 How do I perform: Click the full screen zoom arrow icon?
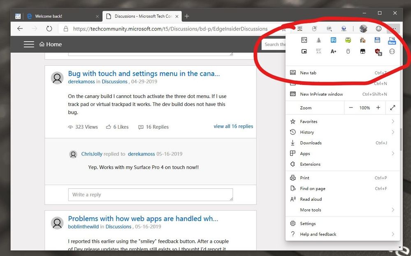392,108
